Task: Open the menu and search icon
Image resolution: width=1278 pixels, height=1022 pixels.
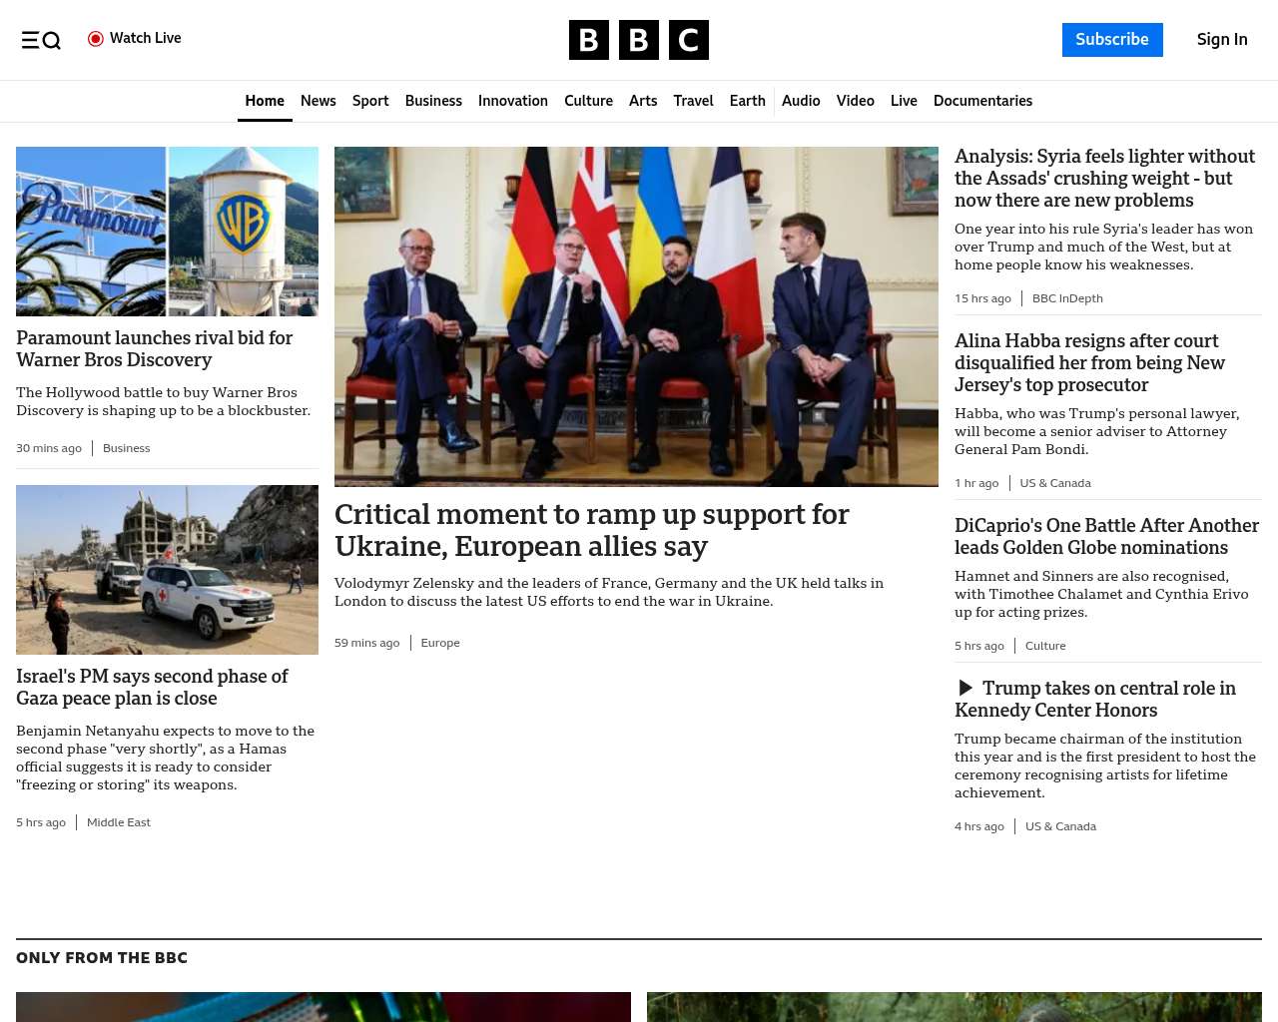Action: [x=41, y=40]
